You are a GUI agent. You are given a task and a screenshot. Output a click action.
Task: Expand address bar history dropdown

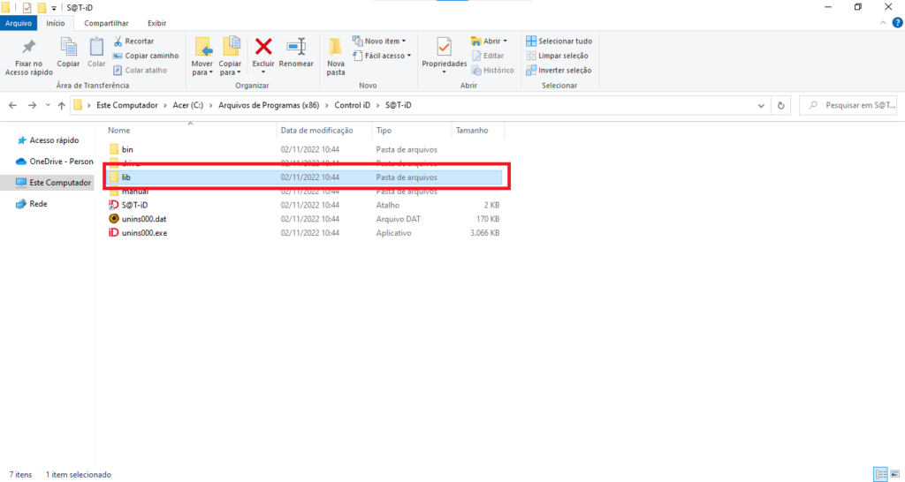[x=761, y=106]
